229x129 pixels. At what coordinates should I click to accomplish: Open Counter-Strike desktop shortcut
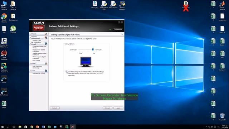point(4,43)
